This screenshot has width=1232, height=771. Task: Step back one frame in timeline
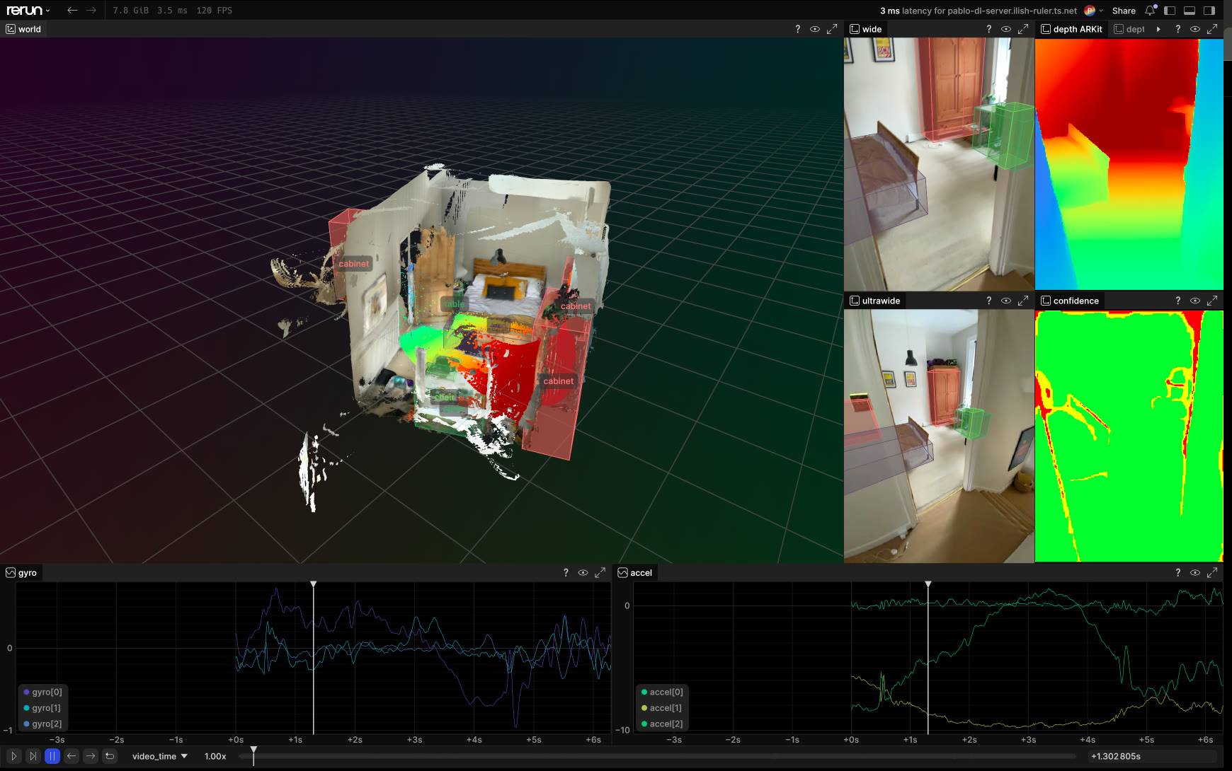72,756
